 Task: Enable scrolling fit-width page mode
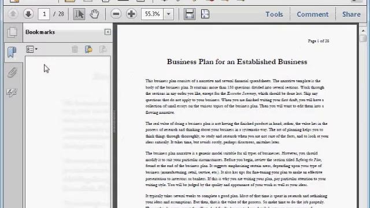click(x=190, y=14)
